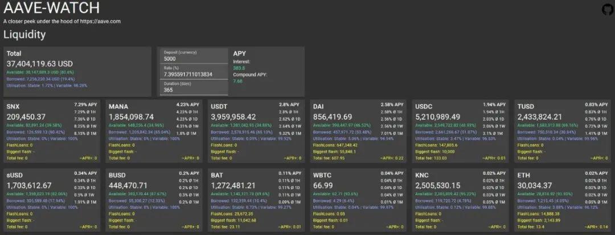Click BAT Total fee 23.11 line

click(227, 227)
